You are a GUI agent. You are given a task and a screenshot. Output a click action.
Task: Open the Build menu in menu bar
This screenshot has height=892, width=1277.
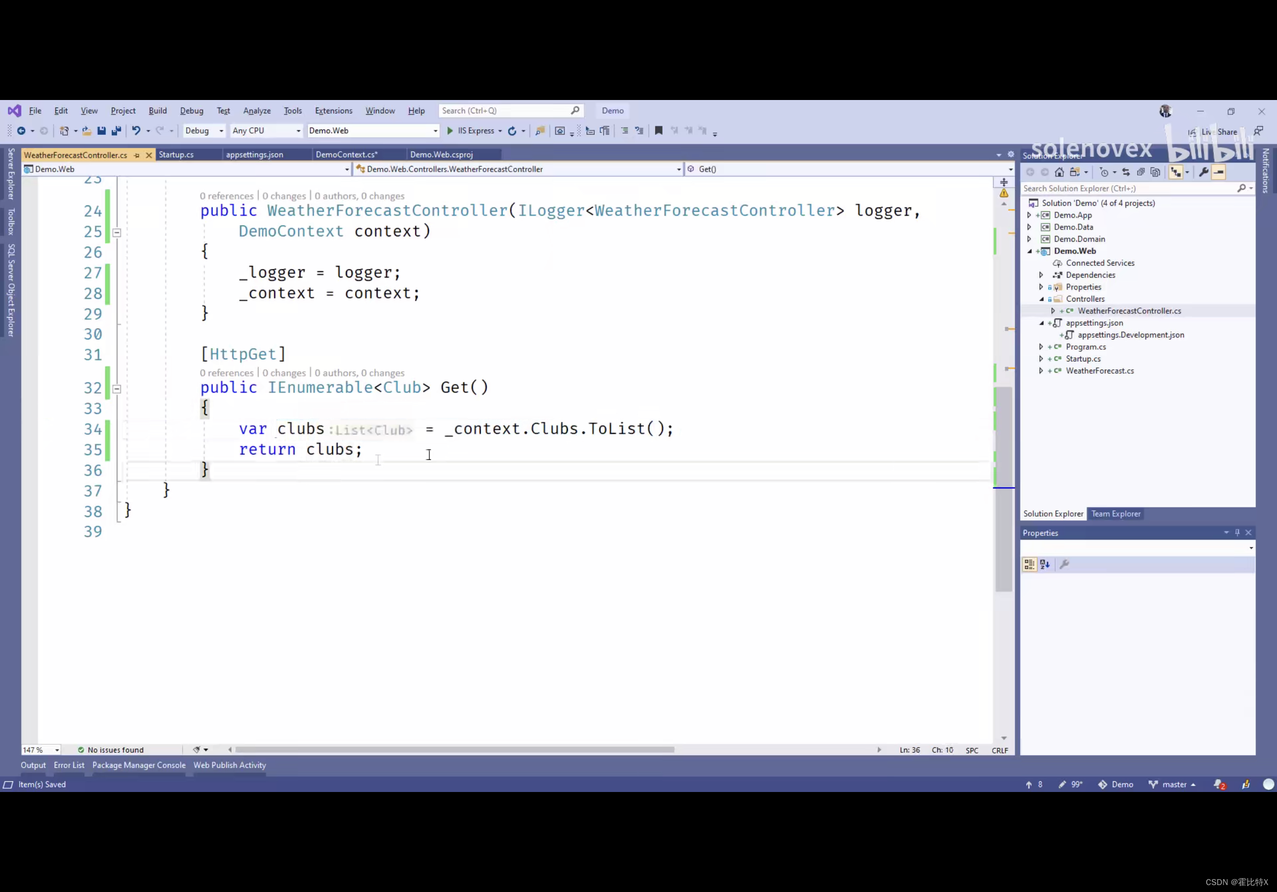(157, 110)
